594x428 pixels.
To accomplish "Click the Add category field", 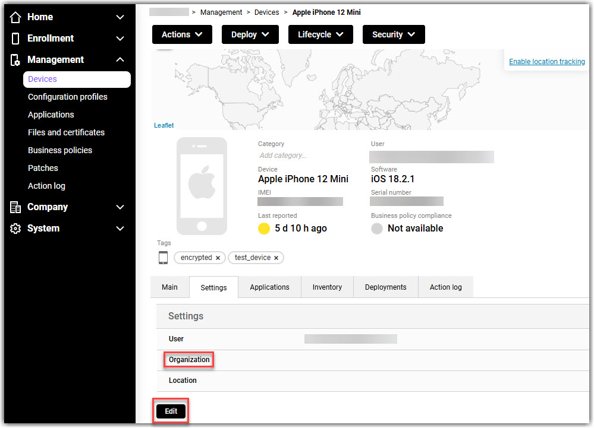I will pyautogui.click(x=283, y=156).
